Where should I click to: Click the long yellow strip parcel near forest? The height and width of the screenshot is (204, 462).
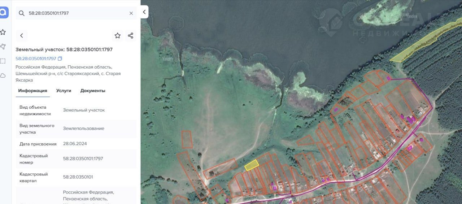click(x=426, y=41)
